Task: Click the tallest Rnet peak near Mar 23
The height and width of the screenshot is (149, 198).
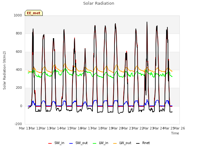Action: [x=147, y=22]
